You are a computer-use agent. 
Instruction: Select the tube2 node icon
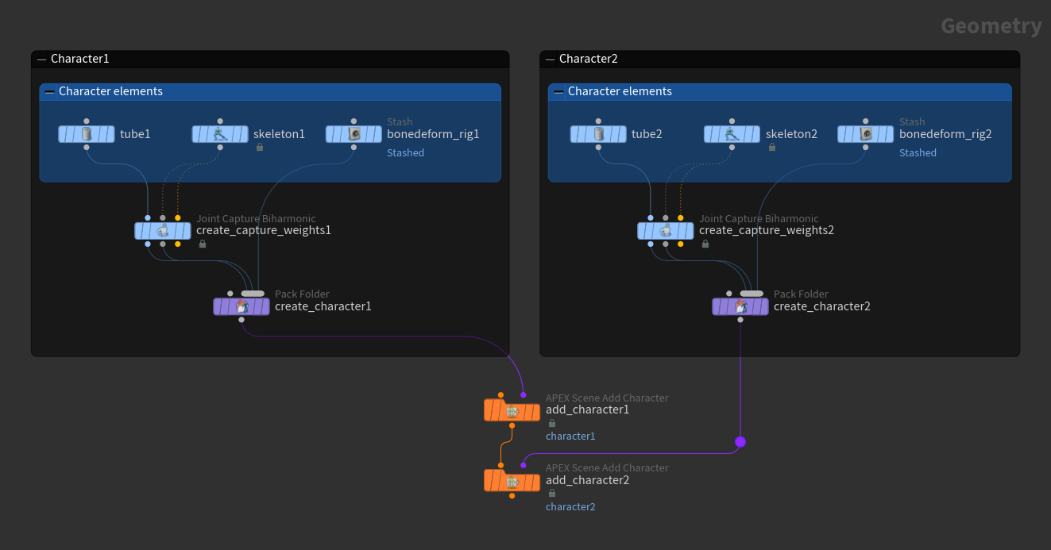tap(598, 134)
